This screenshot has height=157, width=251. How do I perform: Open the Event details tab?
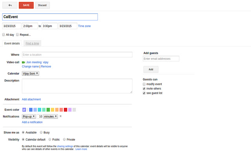tap(12, 43)
